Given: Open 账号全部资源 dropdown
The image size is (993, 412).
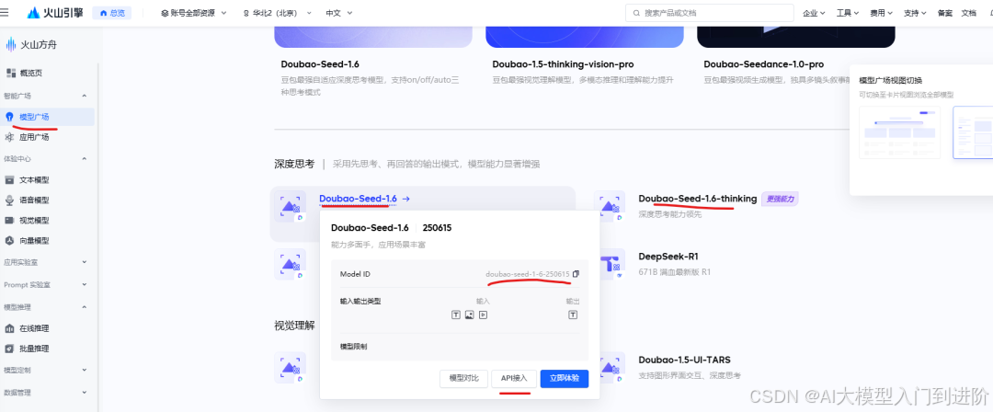Looking at the screenshot, I should tap(194, 13).
